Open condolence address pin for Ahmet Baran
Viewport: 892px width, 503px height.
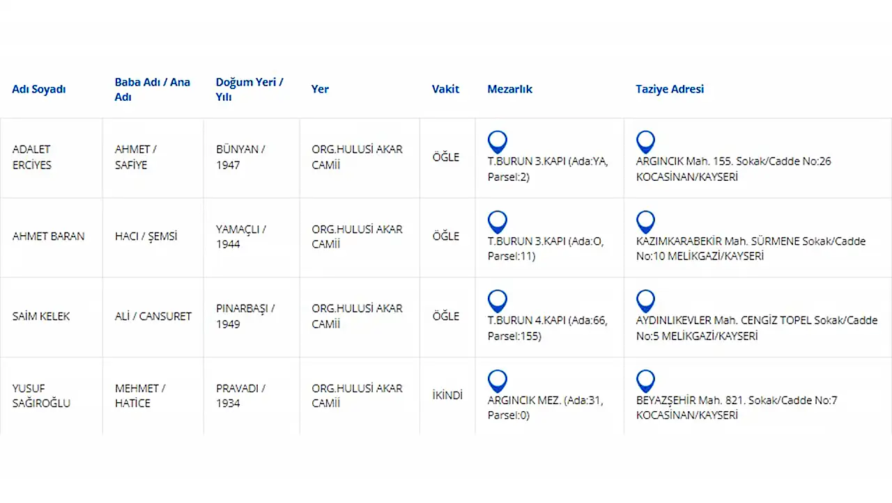(645, 222)
